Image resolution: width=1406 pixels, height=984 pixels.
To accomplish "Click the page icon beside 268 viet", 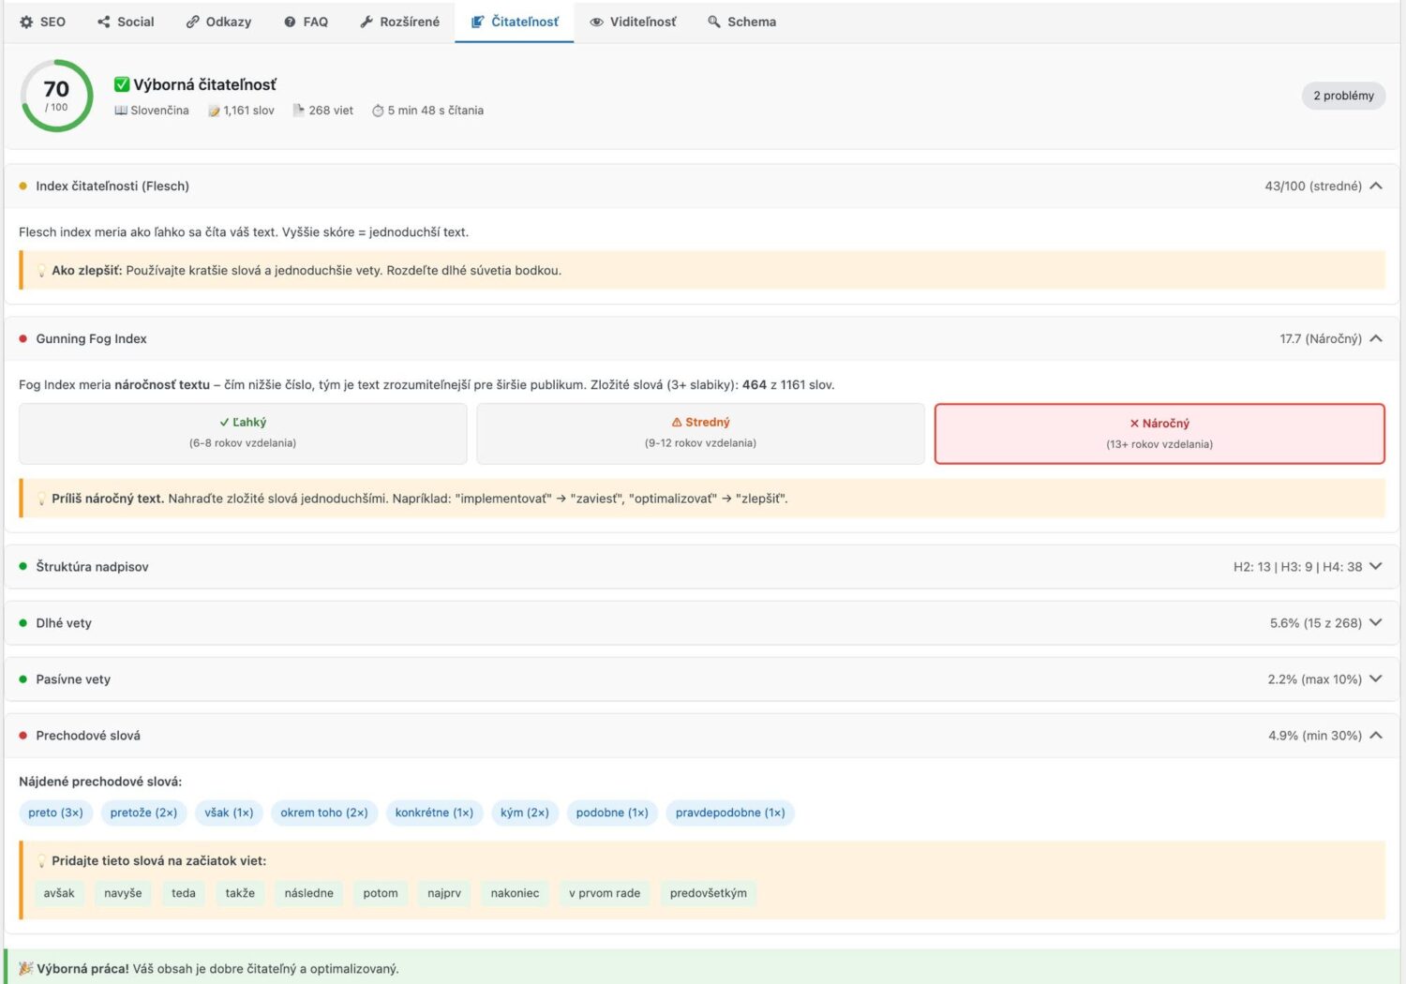I will coord(299,110).
